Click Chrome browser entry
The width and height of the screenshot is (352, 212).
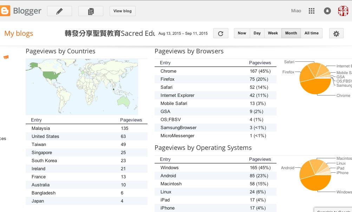(x=215, y=71)
